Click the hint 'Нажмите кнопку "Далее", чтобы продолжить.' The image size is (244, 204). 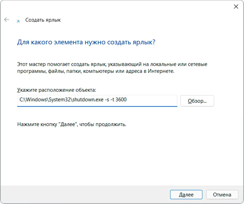pyautogui.click(x=72, y=124)
